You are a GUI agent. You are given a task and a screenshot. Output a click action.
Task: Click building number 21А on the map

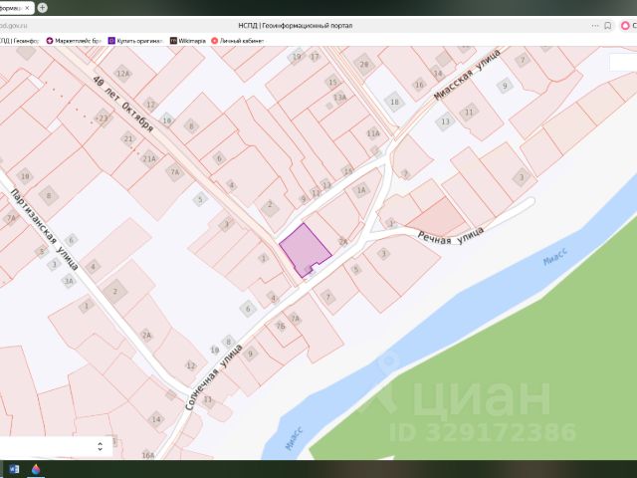click(149, 158)
